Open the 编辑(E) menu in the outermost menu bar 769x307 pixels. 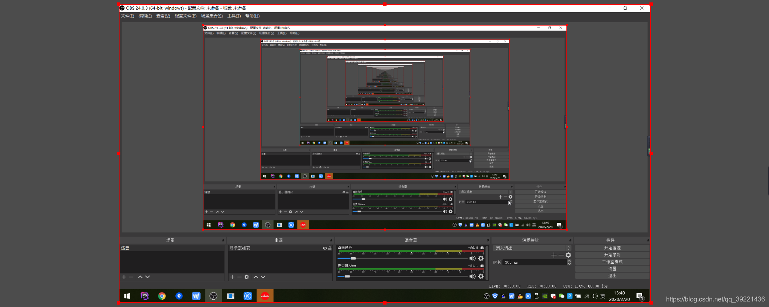point(145,16)
